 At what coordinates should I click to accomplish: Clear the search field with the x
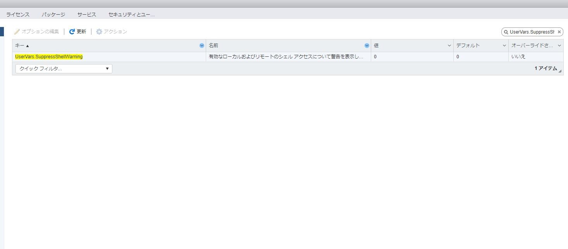pos(559,32)
